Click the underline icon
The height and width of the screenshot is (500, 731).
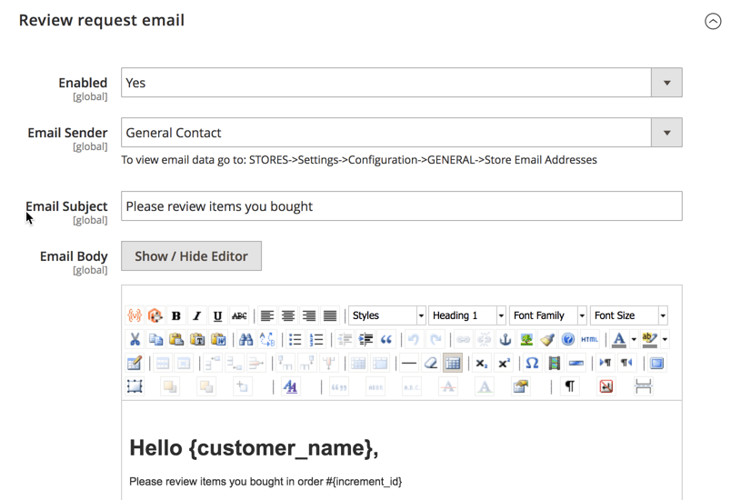pyautogui.click(x=217, y=315)
